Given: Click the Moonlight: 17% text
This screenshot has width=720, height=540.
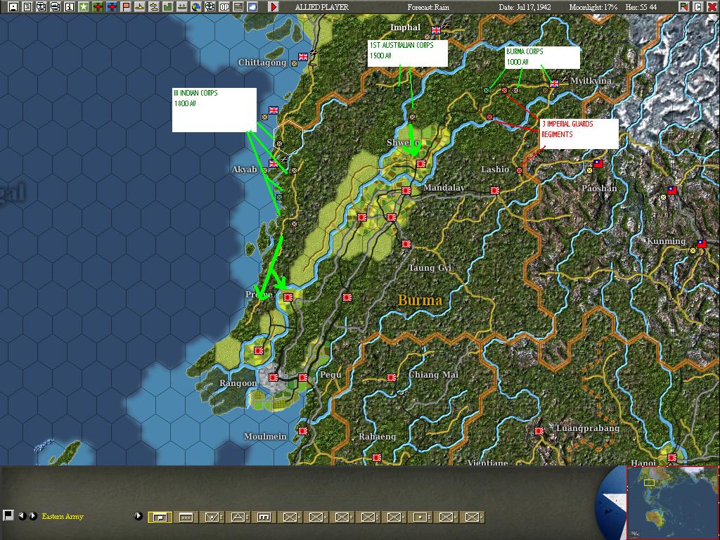Looking at the screenshot, I should [593, 7].
